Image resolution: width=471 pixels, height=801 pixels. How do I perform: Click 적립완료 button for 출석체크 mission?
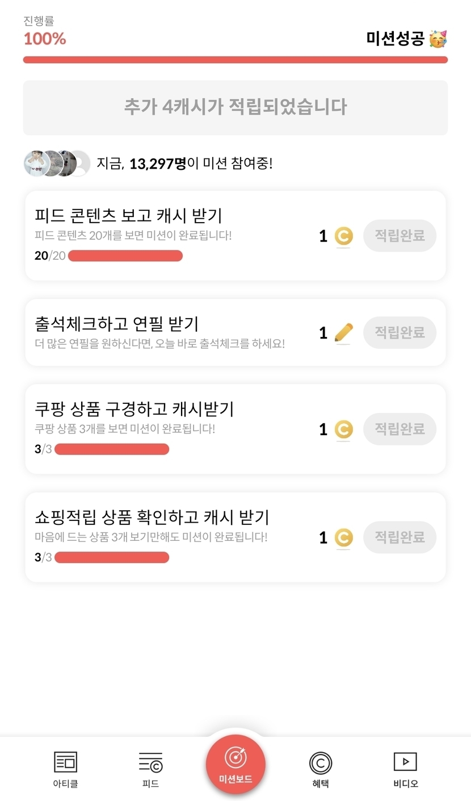click(399, 332)
